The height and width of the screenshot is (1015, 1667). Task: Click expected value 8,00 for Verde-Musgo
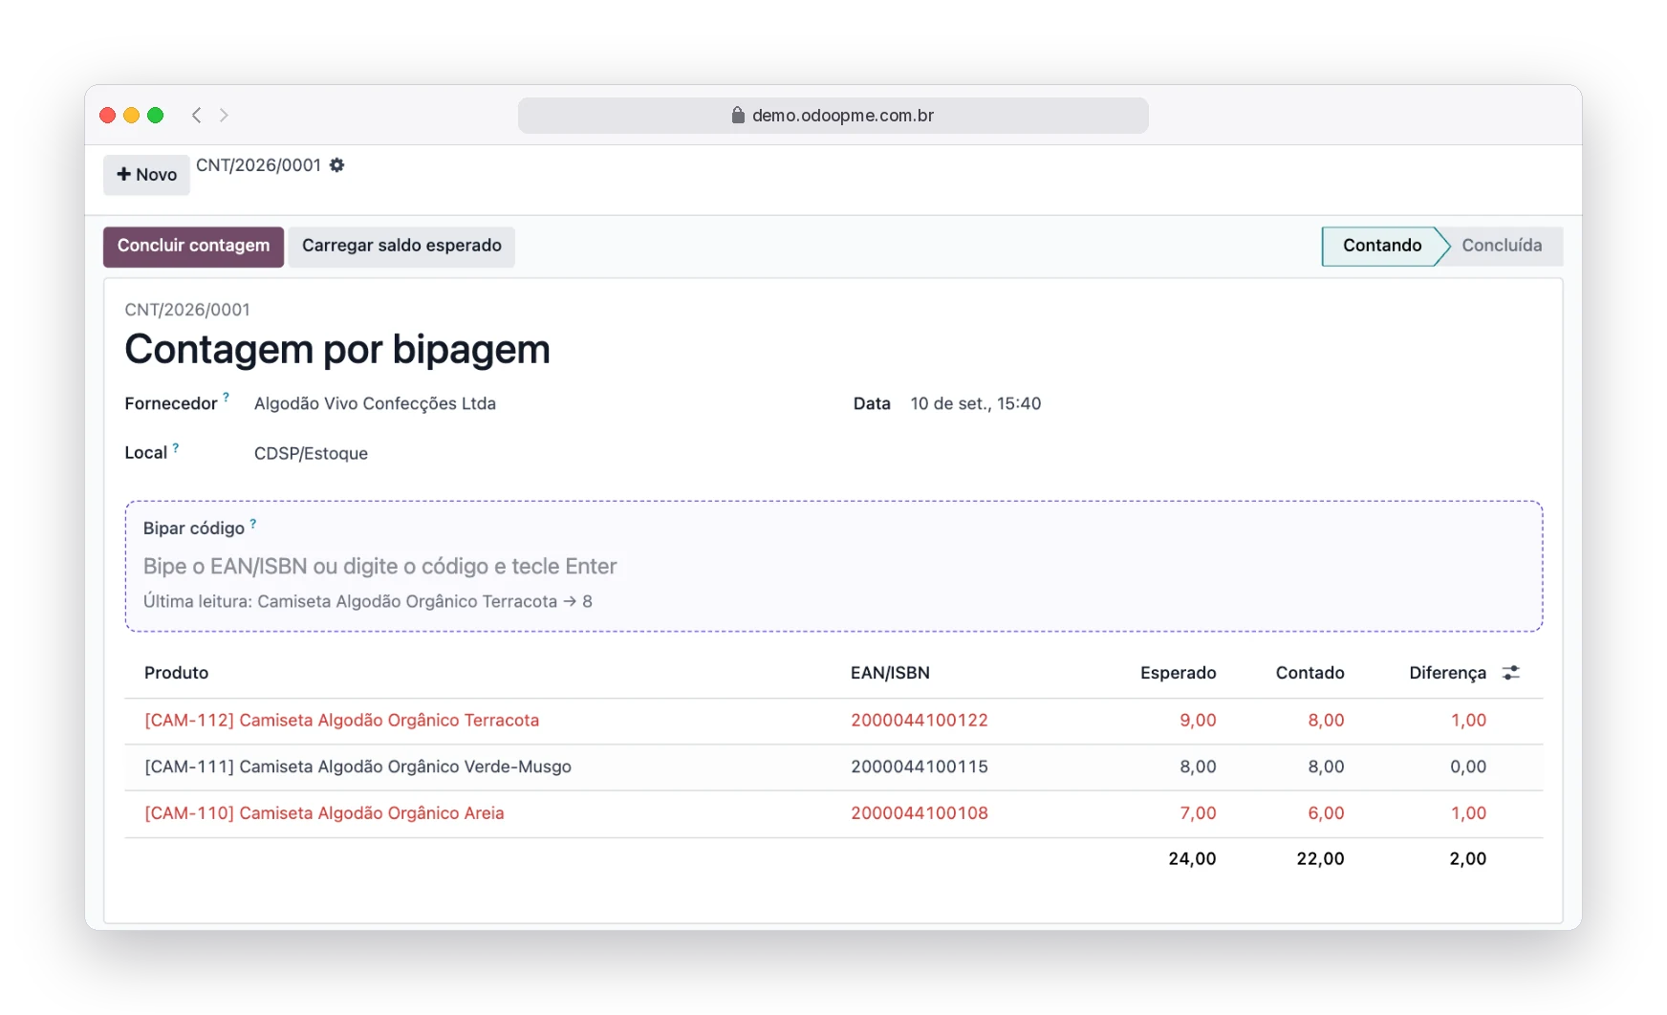1198,767
